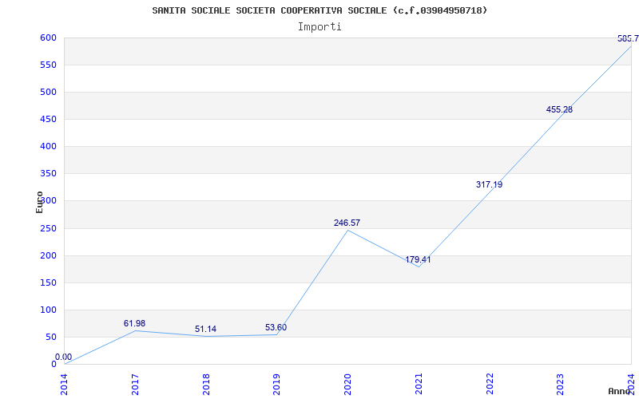The height and width of the screenshot is (399, 639).
Task: Select the 2024 x-axis label
Action: pos(631,385)
